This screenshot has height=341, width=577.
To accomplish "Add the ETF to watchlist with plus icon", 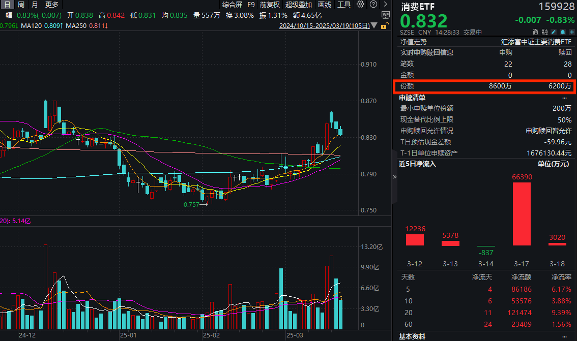I will 571,32.
